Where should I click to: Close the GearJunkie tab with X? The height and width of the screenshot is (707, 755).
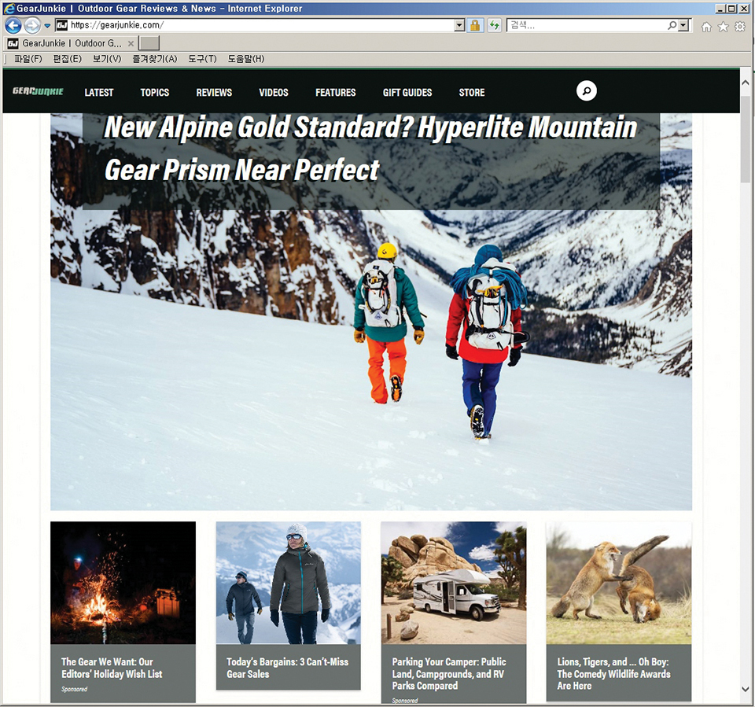coord(131,43)
